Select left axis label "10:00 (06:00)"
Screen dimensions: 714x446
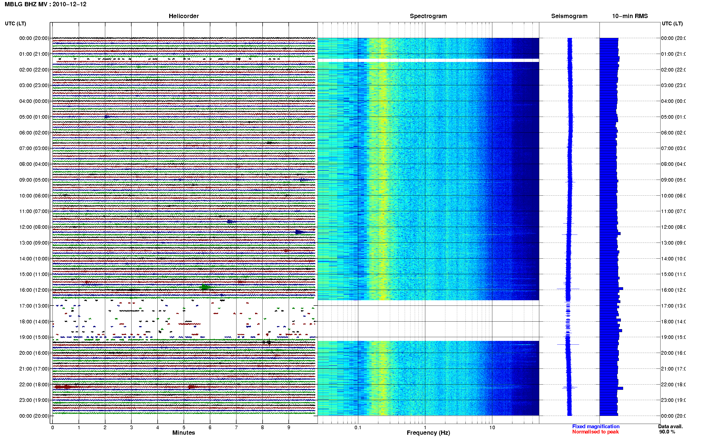point(34,196)
